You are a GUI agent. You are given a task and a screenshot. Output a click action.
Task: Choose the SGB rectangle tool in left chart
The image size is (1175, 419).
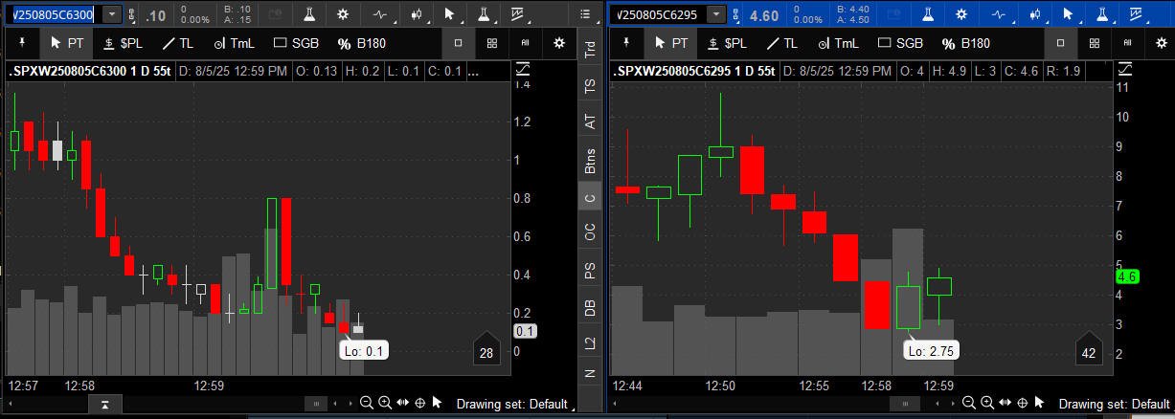[x=296, y=43]
